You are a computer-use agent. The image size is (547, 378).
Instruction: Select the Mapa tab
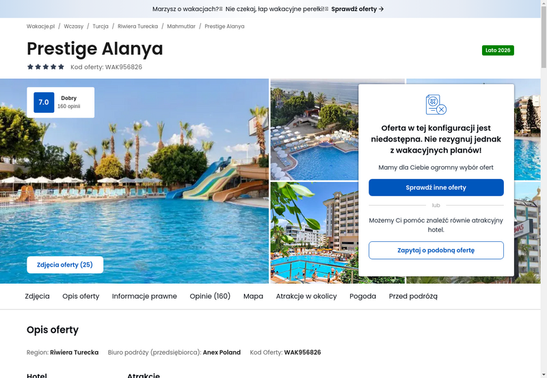[253, 296]
